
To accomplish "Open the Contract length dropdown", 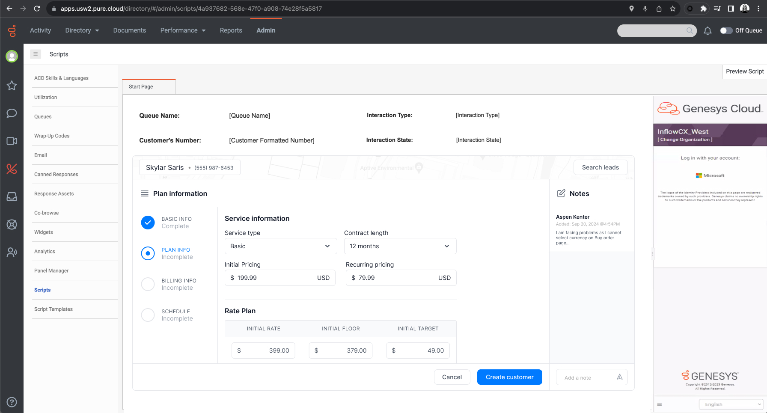I will 400,246.
